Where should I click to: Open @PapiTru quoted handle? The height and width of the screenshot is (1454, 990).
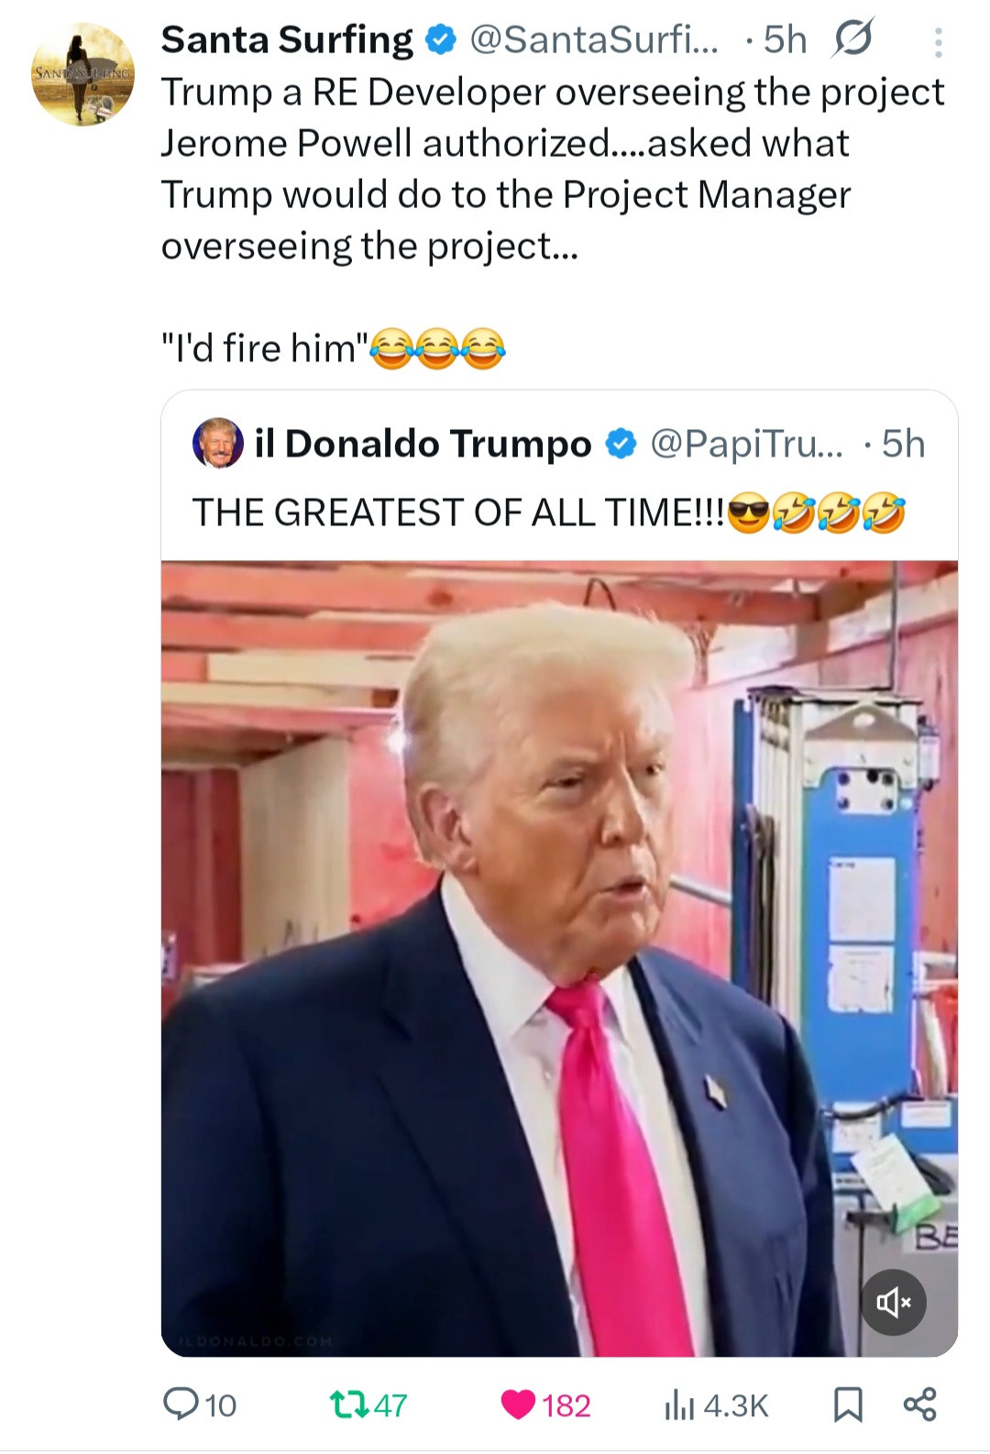pyautogui.click(x=745, y=445)
